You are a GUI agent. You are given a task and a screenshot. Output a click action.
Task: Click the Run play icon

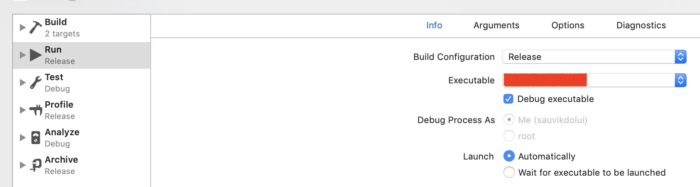pos(36,55)
